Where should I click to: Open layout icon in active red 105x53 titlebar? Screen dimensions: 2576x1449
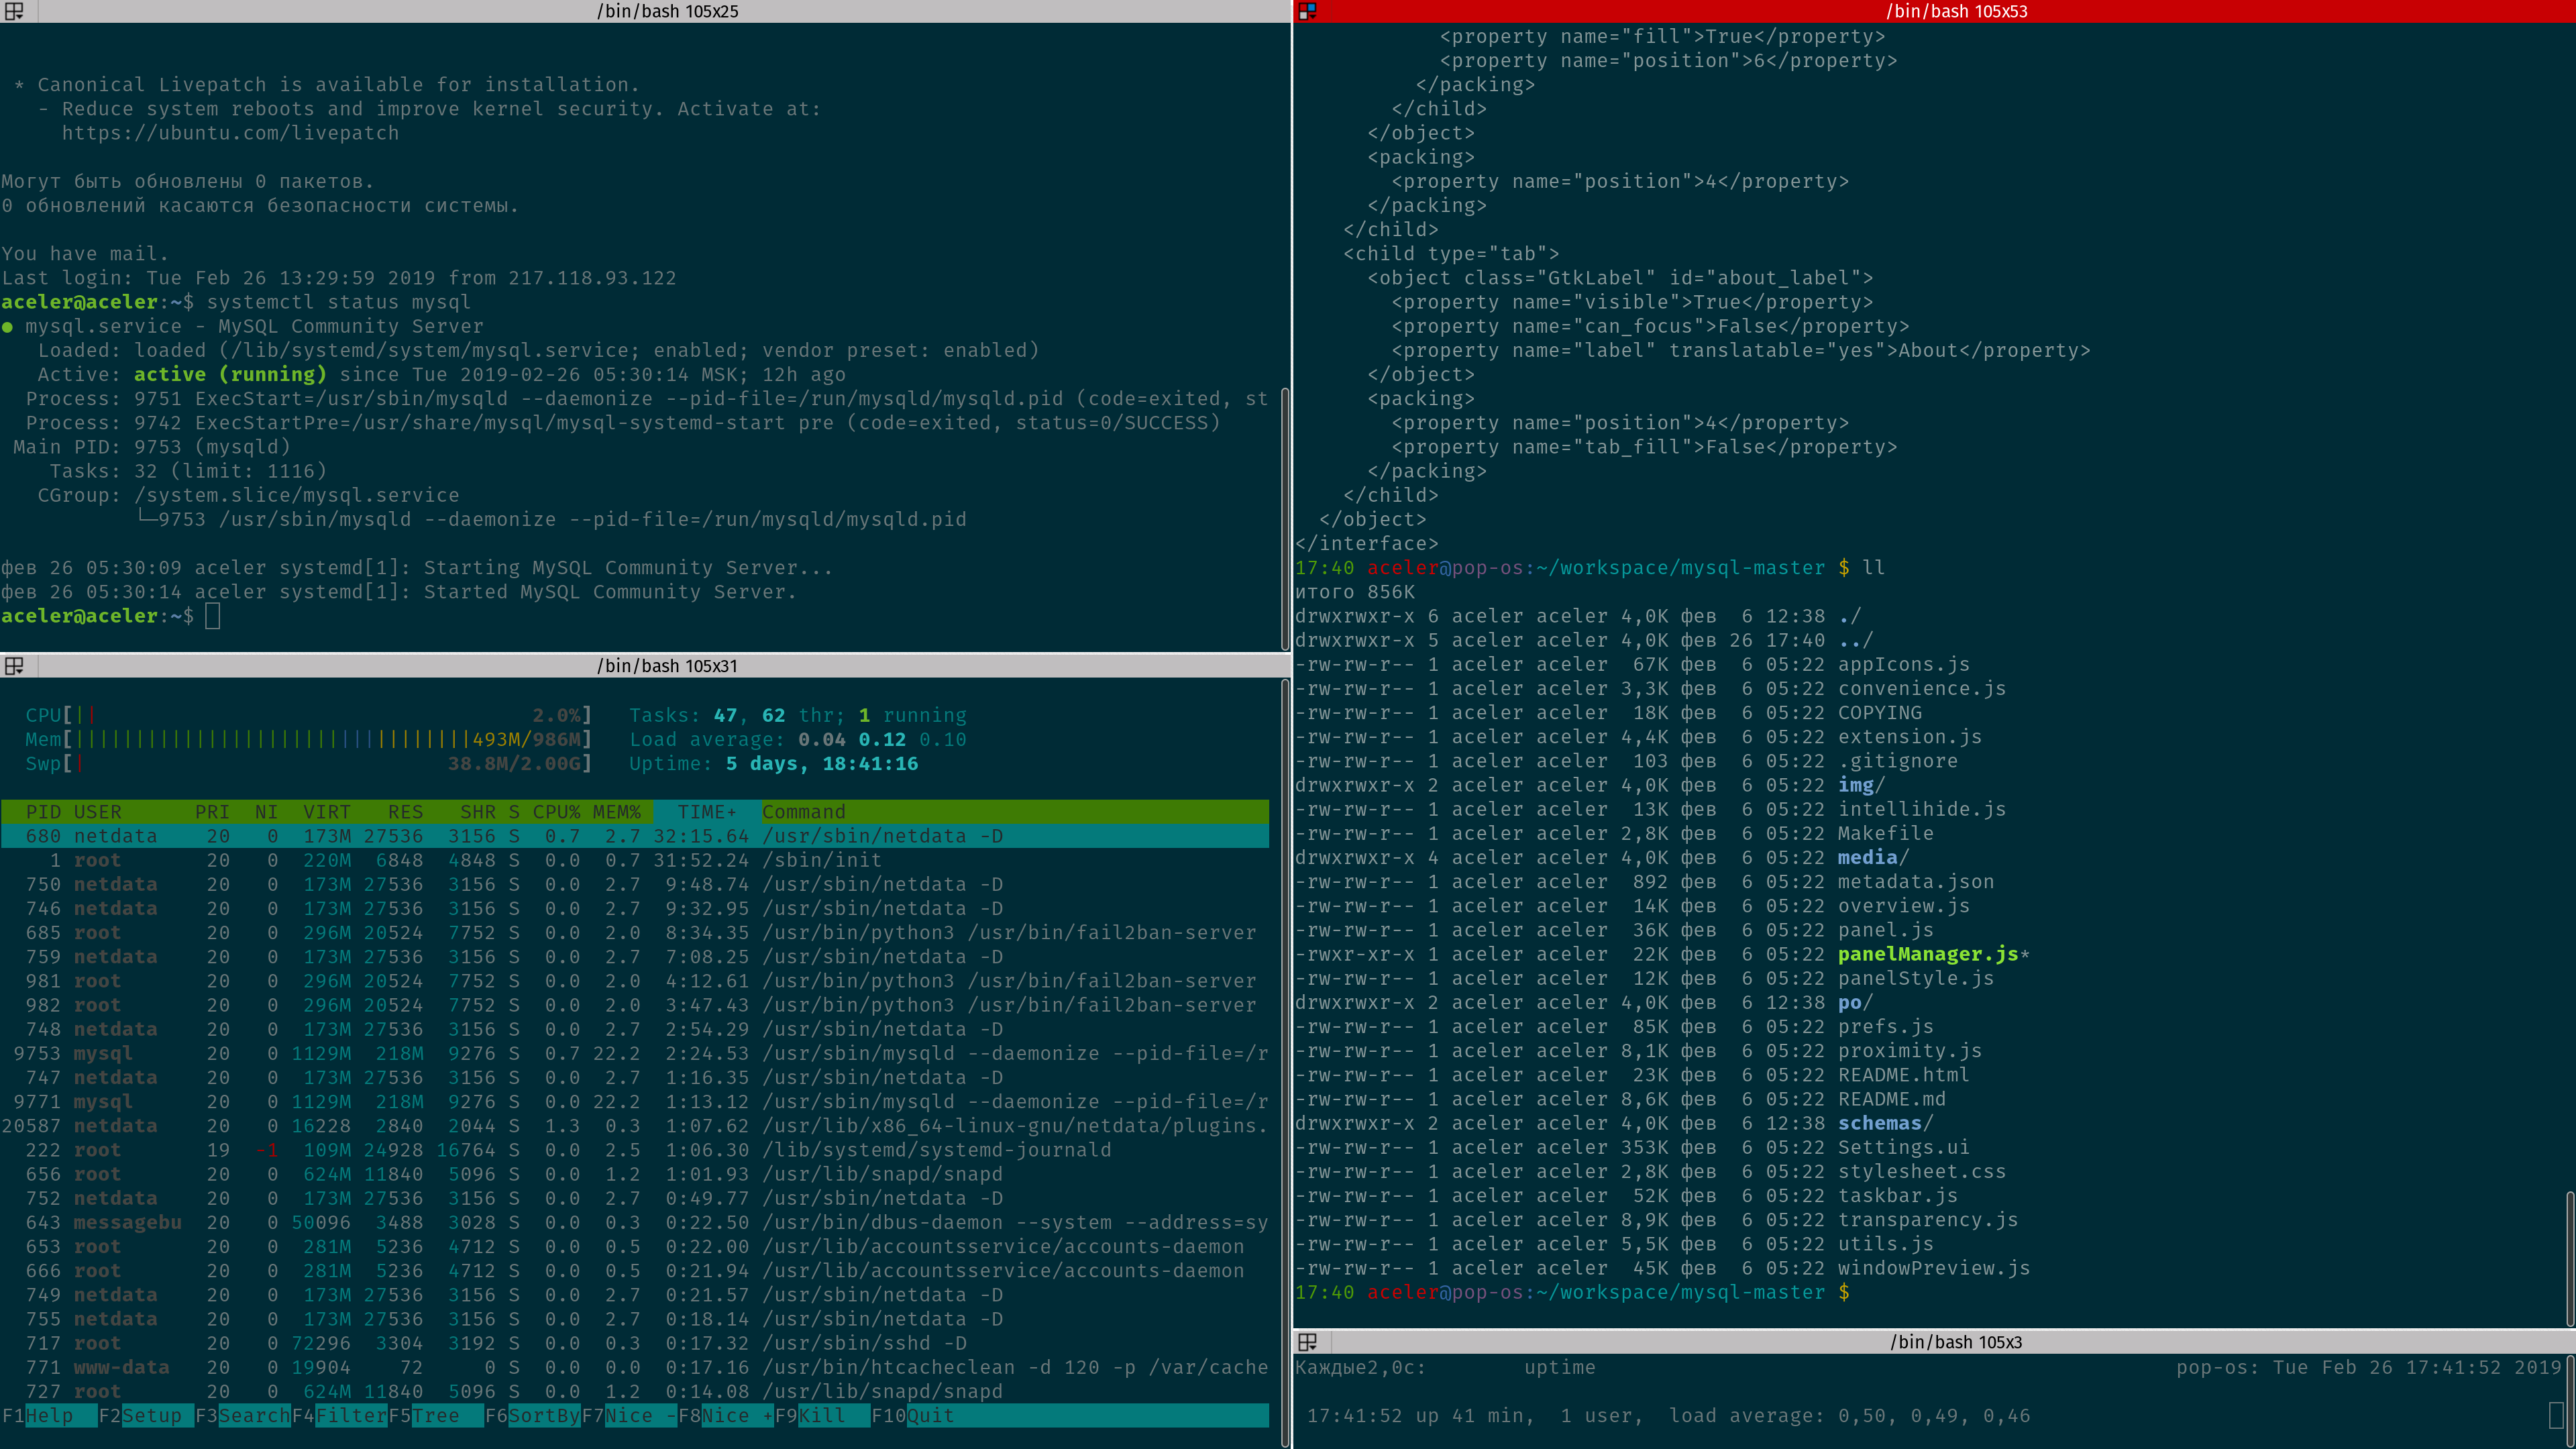1307,11
